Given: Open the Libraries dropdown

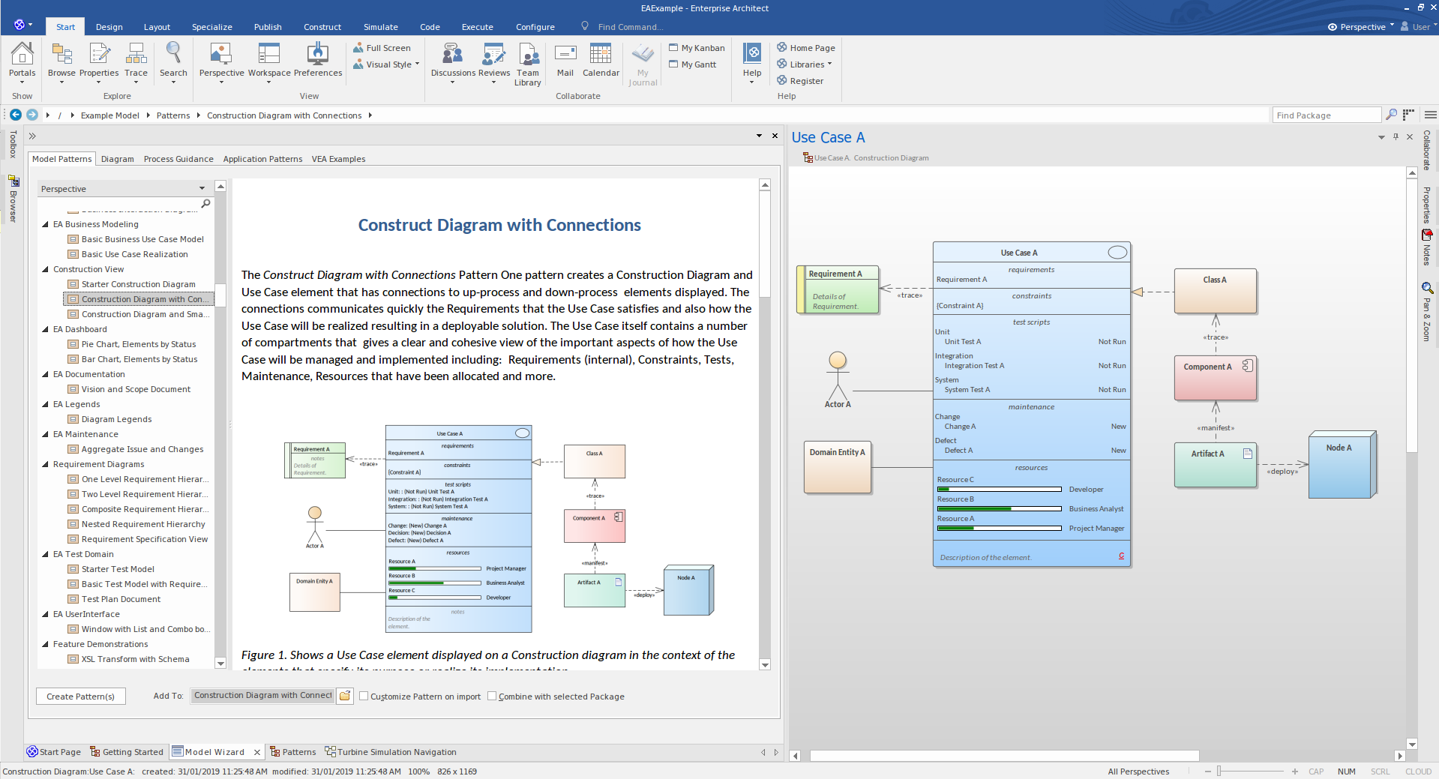Looking at the screenshot, I should (805, 64).
